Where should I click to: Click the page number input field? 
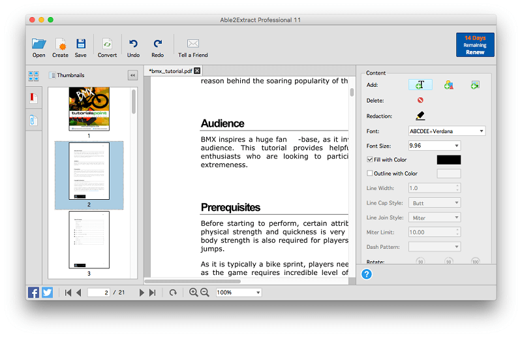click(x=99, y=293)
